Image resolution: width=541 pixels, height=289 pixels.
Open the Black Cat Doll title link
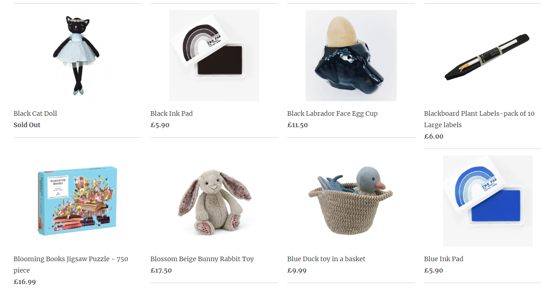point(35,114)
